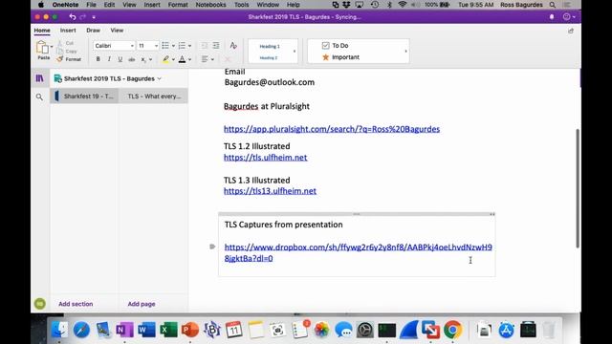Open the paragraph alignment icon

pyautogui.click(x=205, y=59)
